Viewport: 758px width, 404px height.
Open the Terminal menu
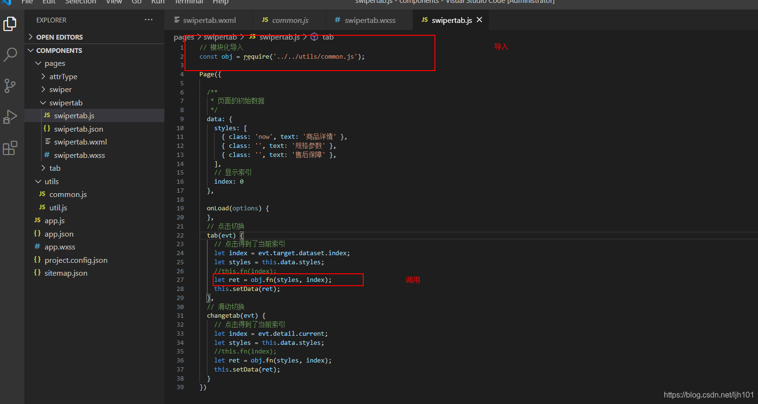click(x=189, y=2)
